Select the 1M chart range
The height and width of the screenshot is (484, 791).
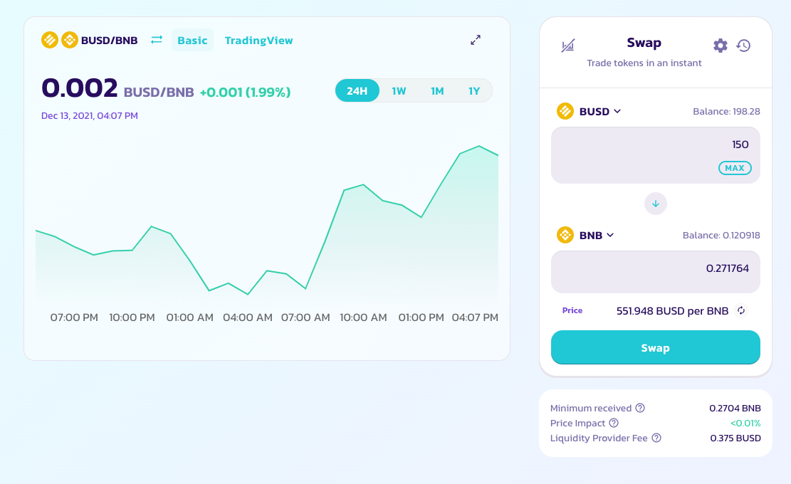[437, 91]
